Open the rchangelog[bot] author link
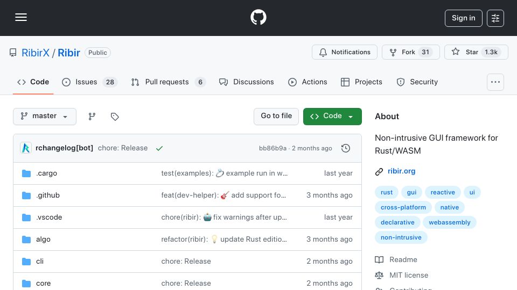 64,148
